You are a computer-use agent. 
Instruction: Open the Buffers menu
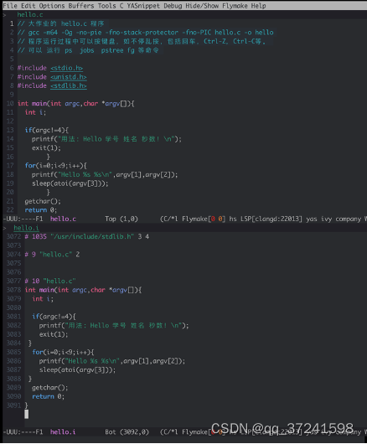pyautogui.click(x=81, y=6)
